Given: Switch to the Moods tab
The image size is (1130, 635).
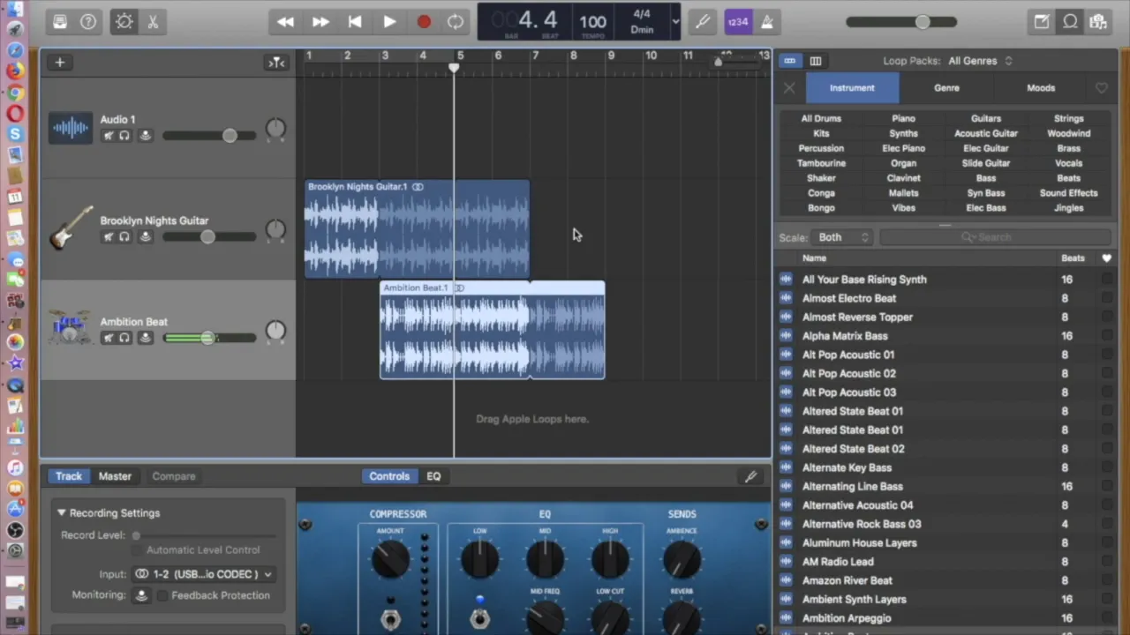Looking at the screenshot, I should [x=1041, y=87].
